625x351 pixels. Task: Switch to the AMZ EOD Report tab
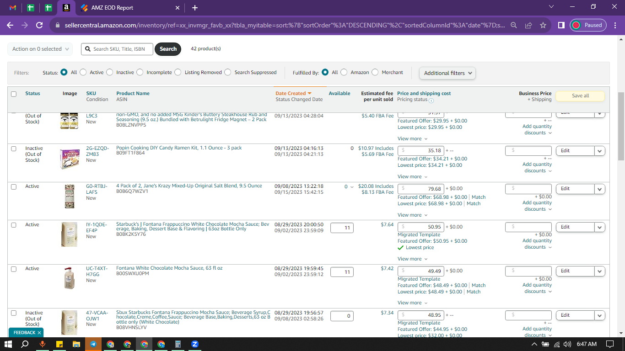coord(130,8)
